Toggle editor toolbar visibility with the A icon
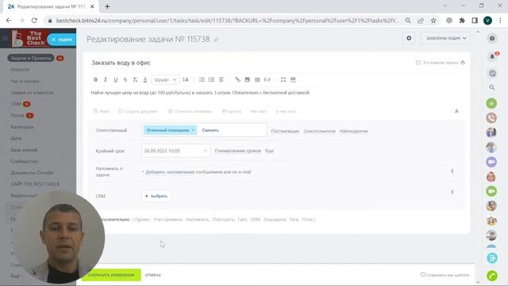508x286 pixels. pos(456,111)
